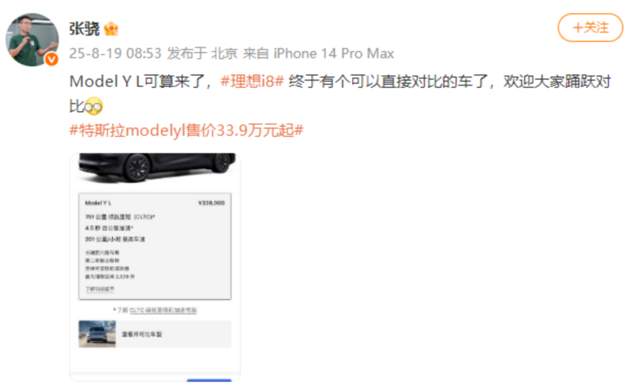Click the small car thumbnail beside 查看并对比车型

pyautogui.click(x=97, y=334)
